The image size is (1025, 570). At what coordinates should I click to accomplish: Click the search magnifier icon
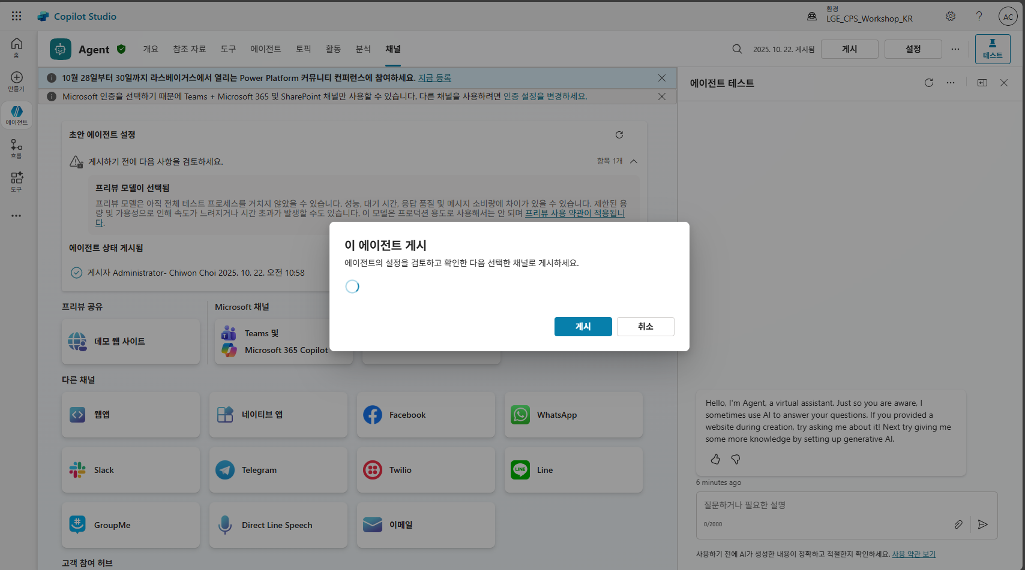click(738, 49)
